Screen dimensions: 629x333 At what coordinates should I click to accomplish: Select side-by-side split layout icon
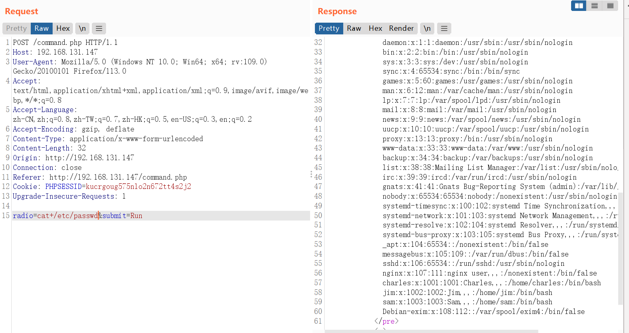579,6
